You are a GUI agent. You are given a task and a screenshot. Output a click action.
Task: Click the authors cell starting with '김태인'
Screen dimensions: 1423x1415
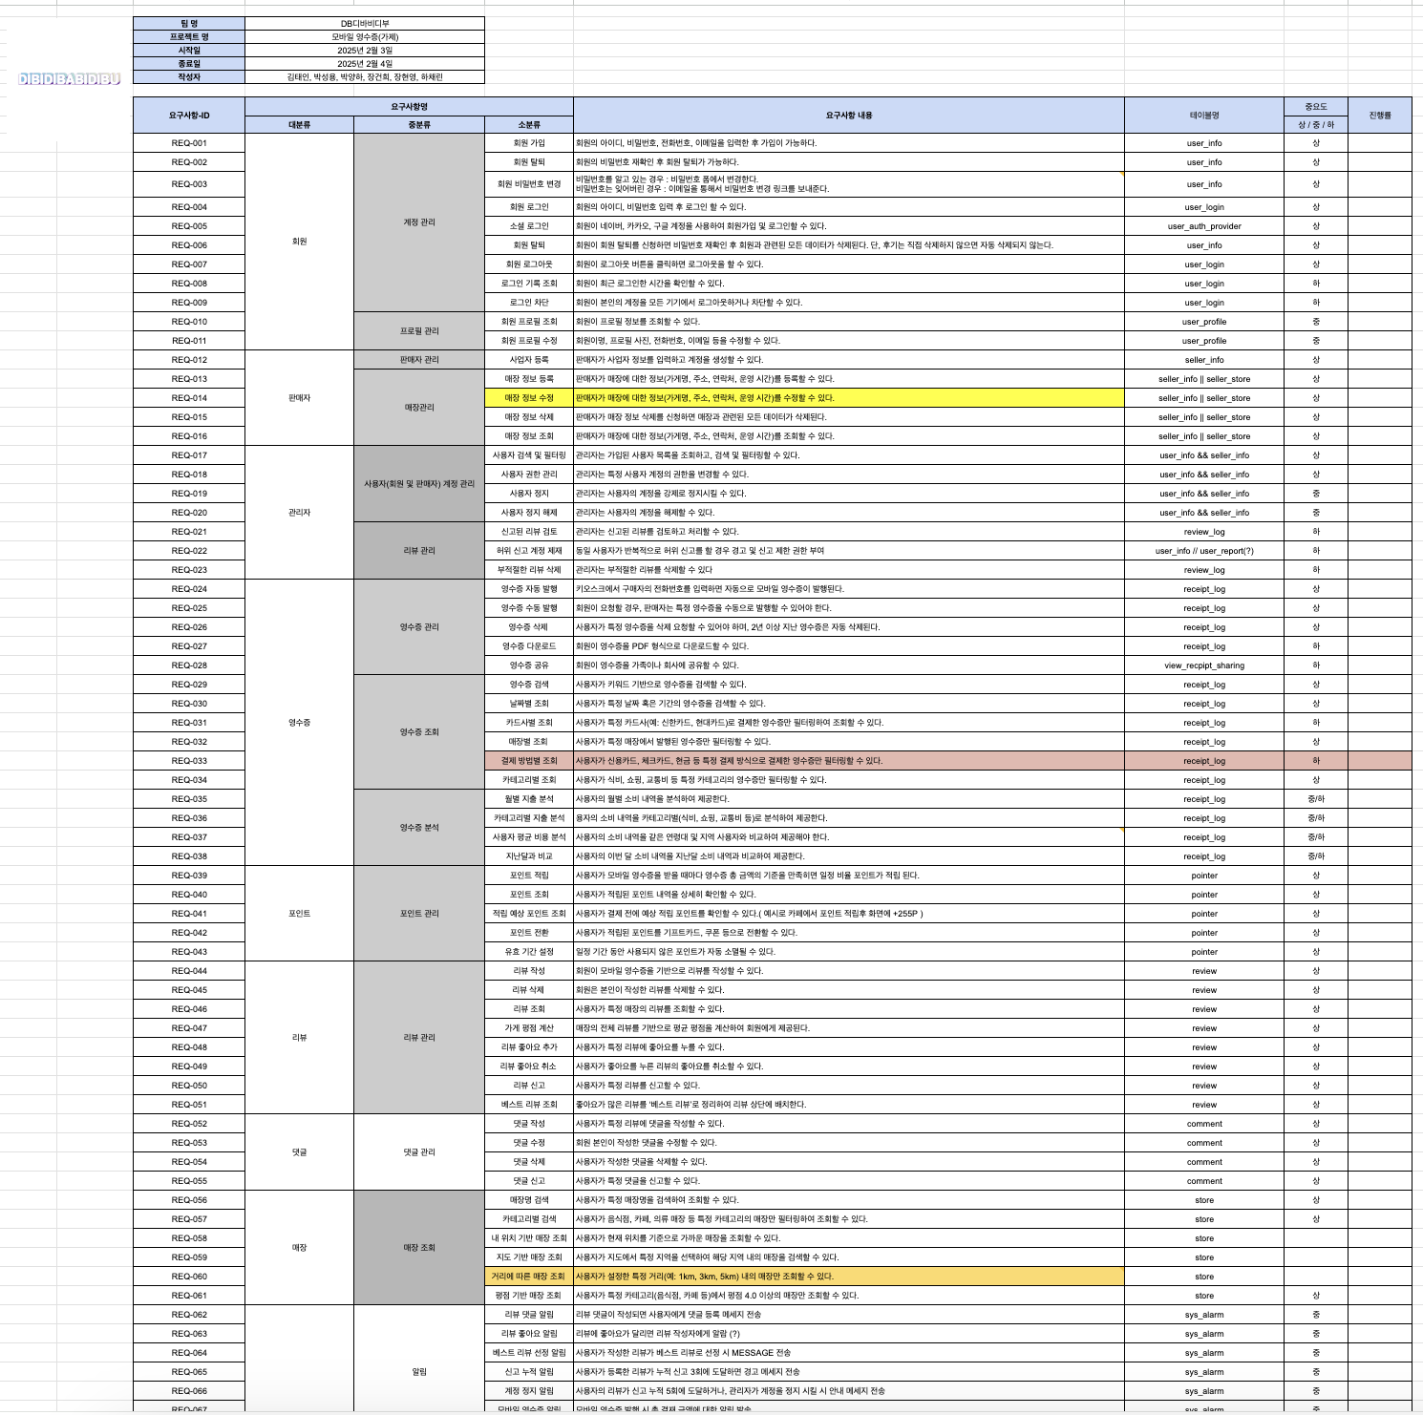click(365, 76)
